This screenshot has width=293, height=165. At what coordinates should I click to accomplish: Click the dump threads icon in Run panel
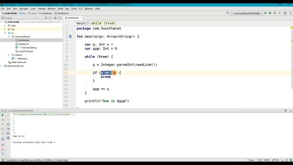[x=3, y=129]
